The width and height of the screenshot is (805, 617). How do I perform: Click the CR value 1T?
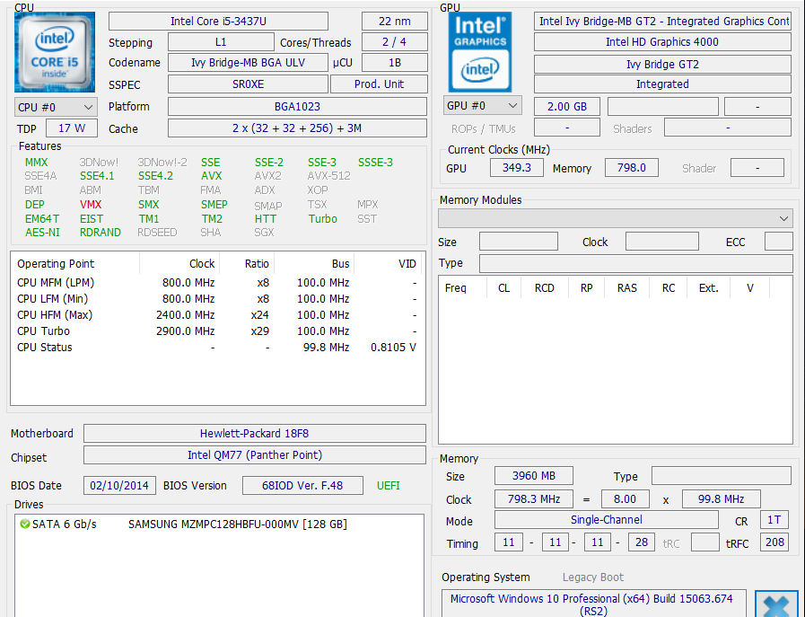(774, 520)
